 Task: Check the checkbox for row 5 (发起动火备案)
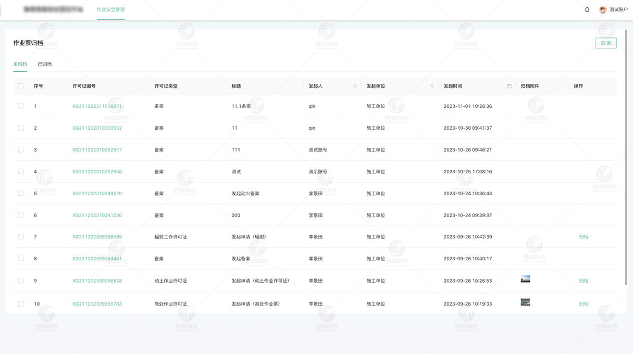(21, 193)
